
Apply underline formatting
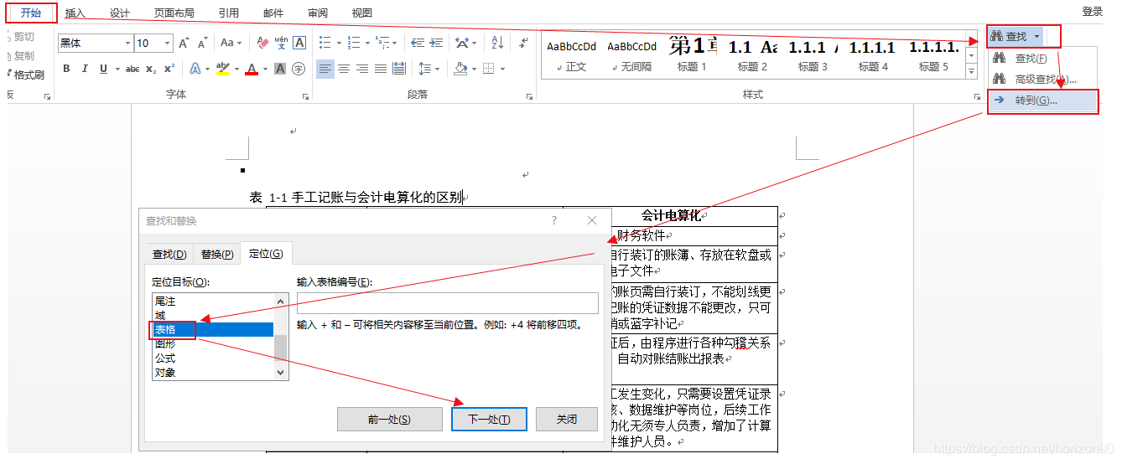coord(104,69)
